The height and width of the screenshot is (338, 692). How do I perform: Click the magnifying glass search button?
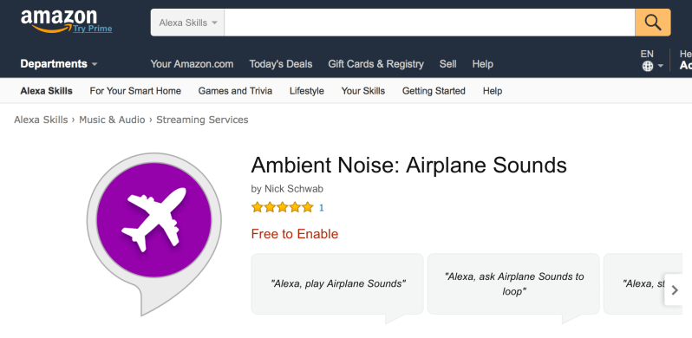point(653,23)
